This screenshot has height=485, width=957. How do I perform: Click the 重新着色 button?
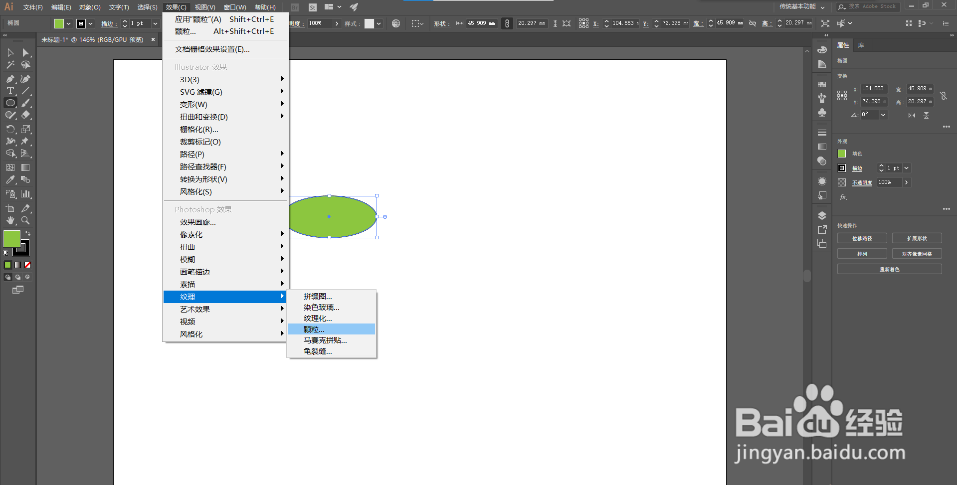point(890,269)
